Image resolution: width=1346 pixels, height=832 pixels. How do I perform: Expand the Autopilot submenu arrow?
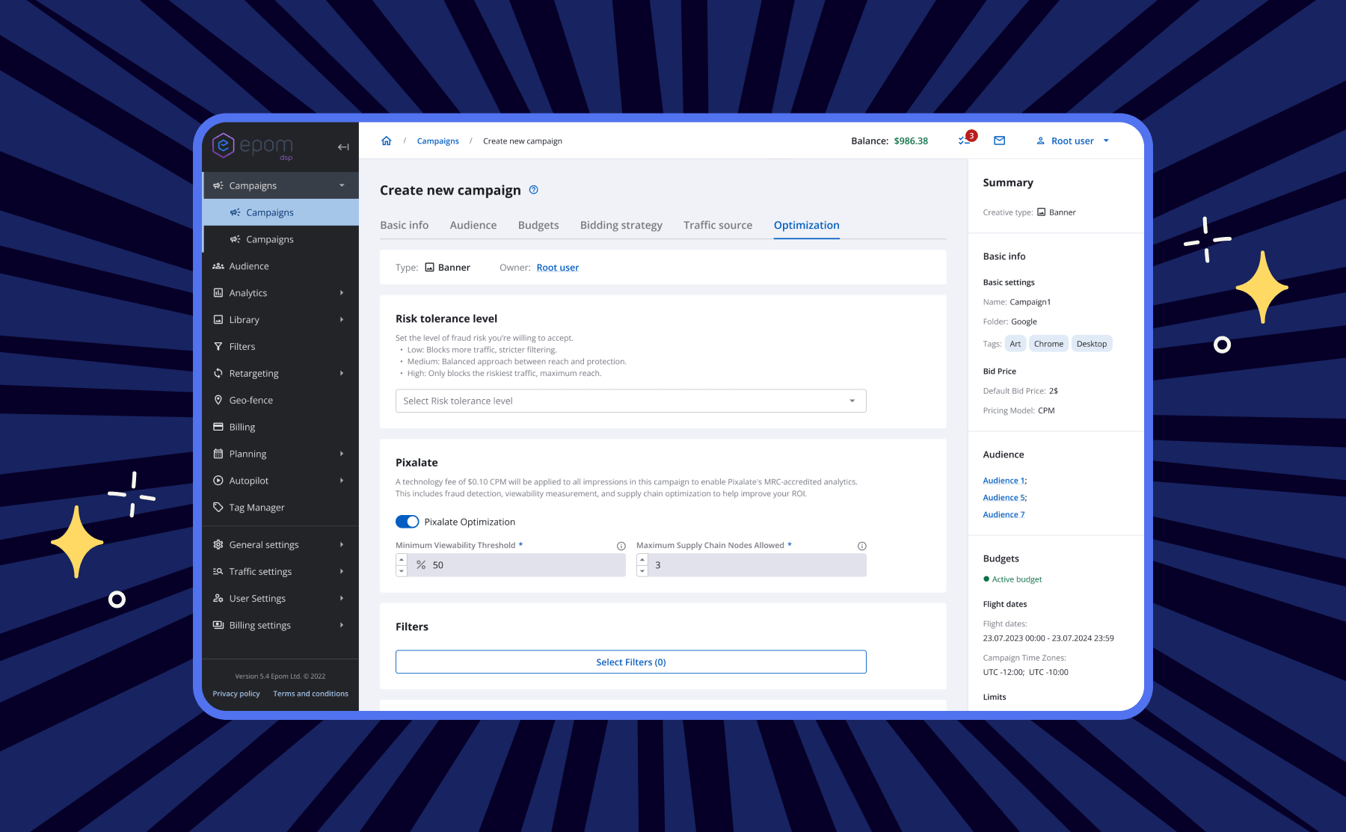point(342,481)
